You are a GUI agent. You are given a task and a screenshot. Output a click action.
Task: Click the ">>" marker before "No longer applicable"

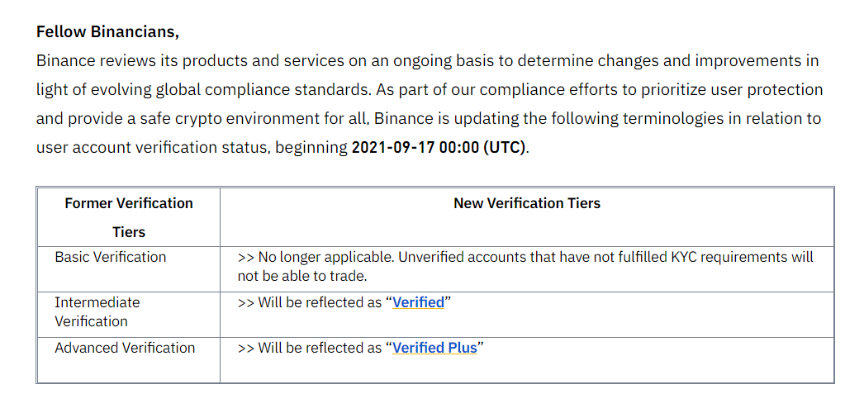pos(246,257)
